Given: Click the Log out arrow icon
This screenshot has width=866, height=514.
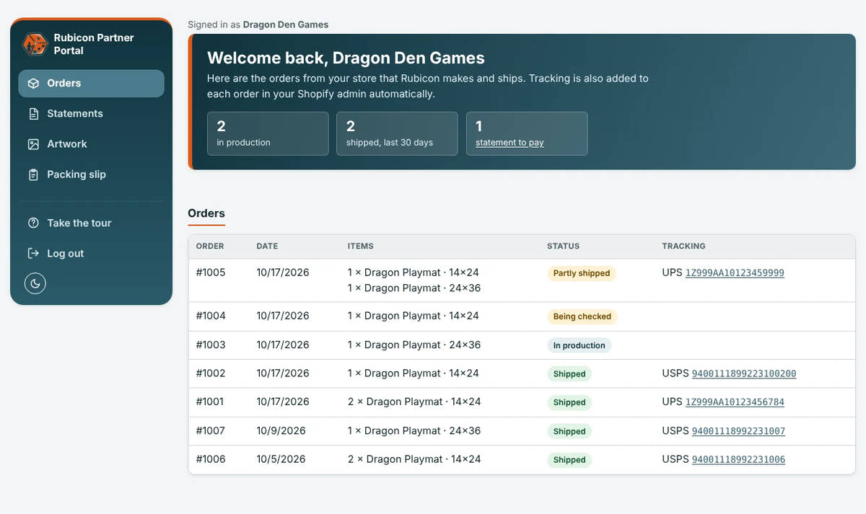Looking at the screenshot, I should (x=33, y=254).
